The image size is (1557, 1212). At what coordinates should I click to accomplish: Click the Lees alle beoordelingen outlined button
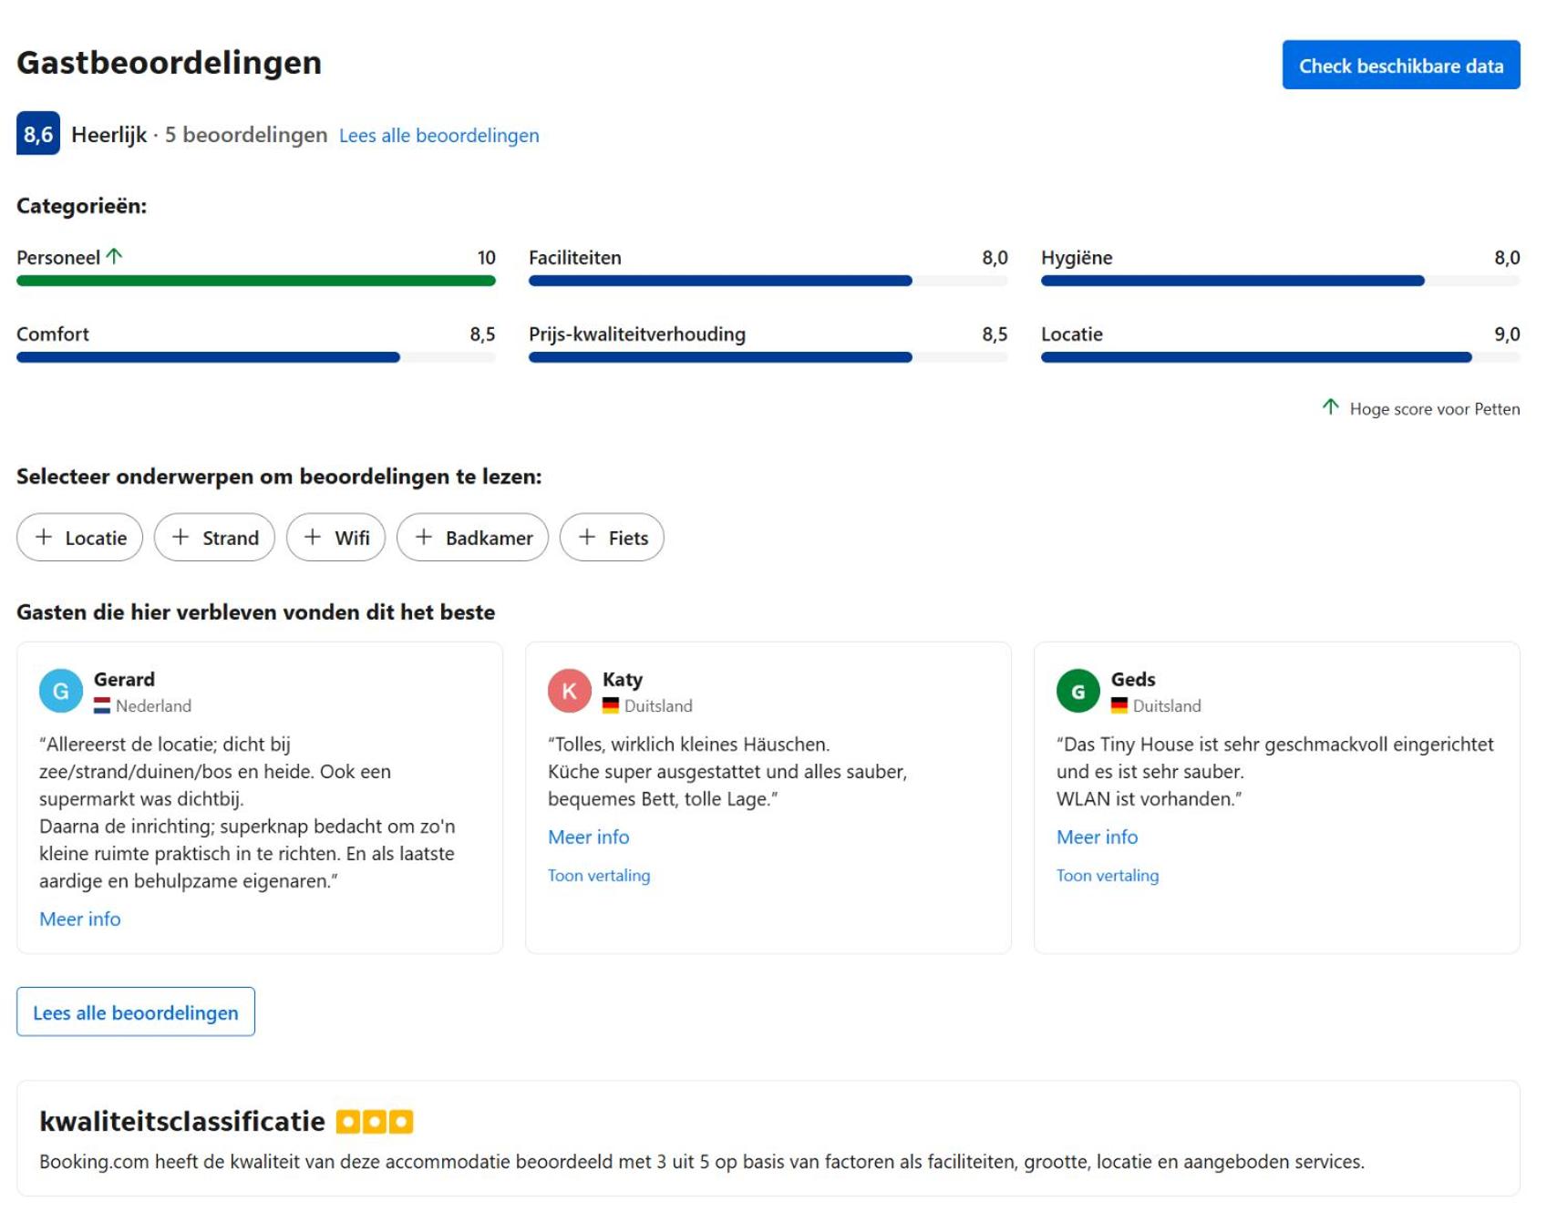click(136, 1012)
